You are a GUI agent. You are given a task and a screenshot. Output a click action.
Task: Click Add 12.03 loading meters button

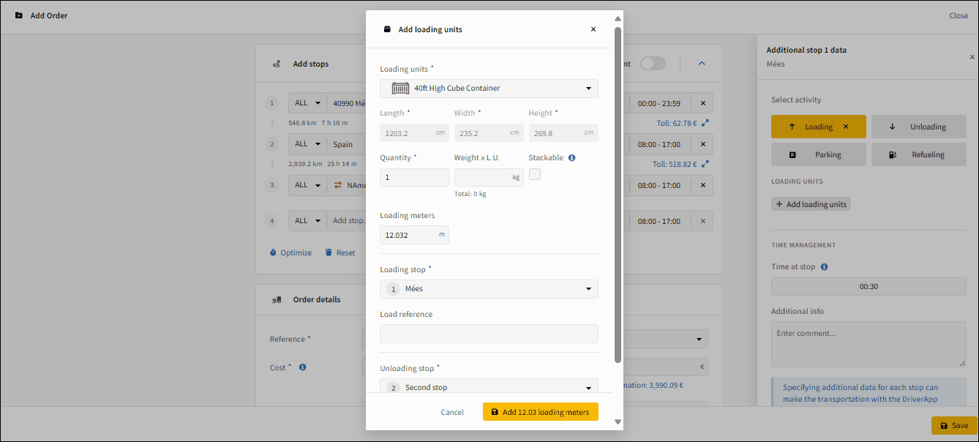point(541,412)
